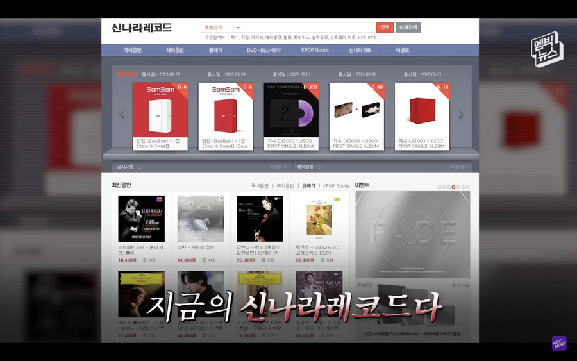Click 백건우 - 그라나도스 title link
Screen dimensions: 577x361
317,250
